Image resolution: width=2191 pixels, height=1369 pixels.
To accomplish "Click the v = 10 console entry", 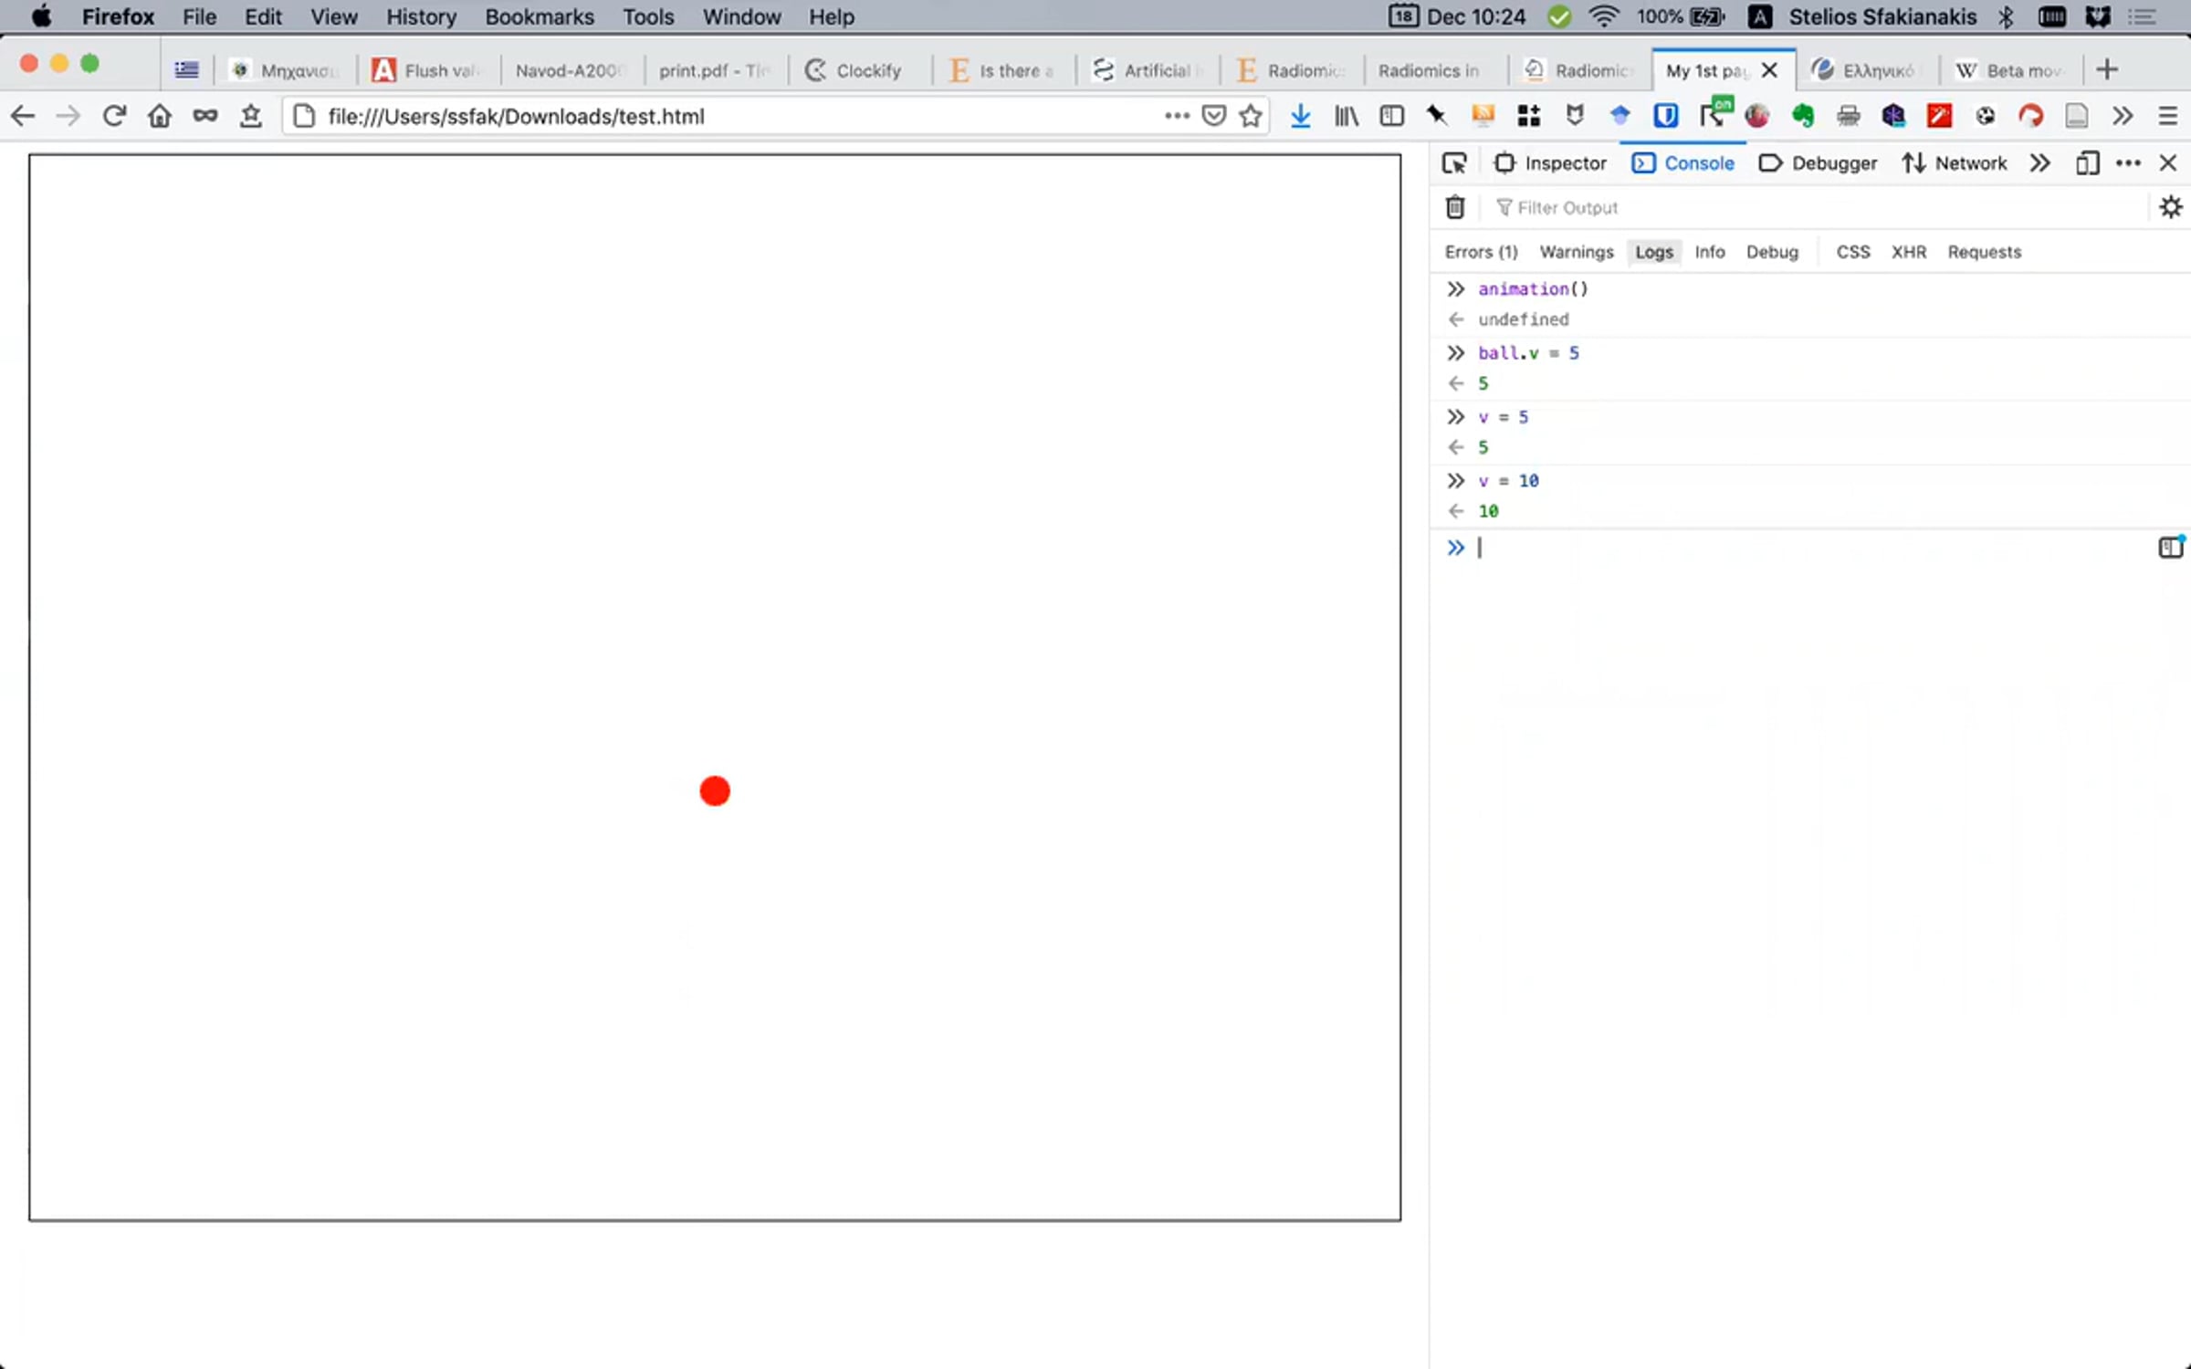I will [x=1508, y=481].
